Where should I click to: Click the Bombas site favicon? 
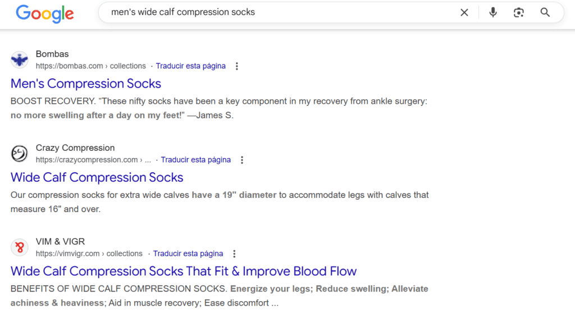pos(20,59)
